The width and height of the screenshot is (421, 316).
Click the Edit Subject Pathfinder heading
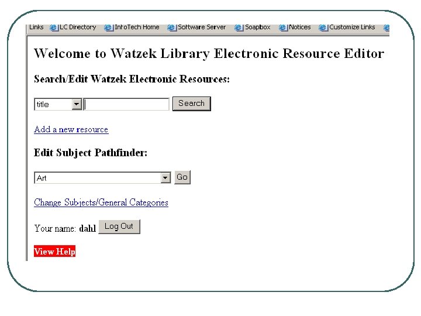tap(91, 153)
